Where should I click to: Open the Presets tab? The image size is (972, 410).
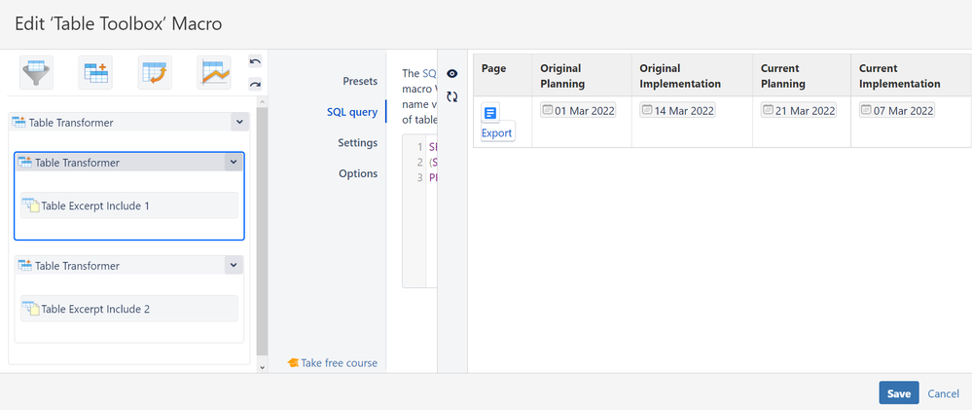pyautogui.click(x=360, y=81)
